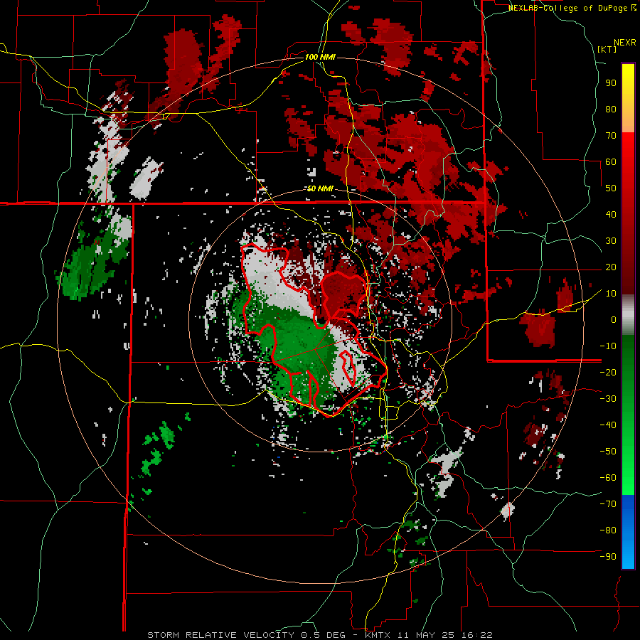Click the 50 value on the velocity scale

pos(611,188)
